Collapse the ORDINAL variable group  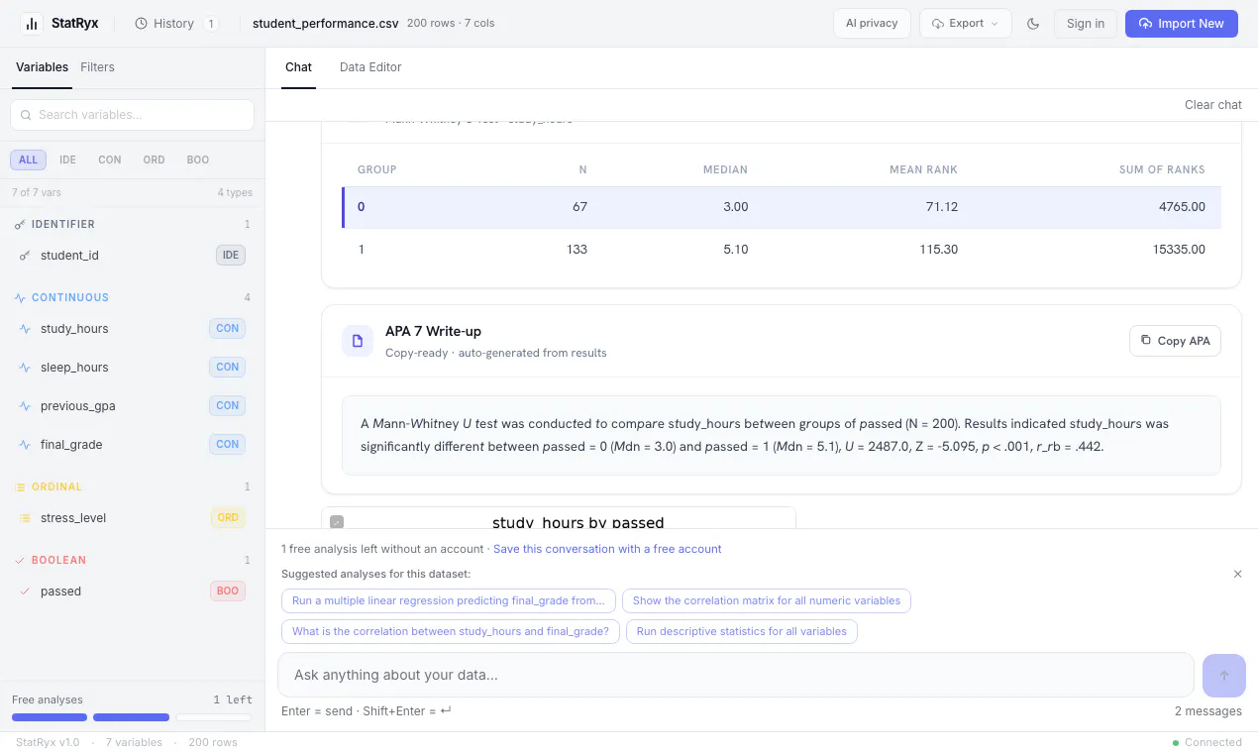coord(132,486)
